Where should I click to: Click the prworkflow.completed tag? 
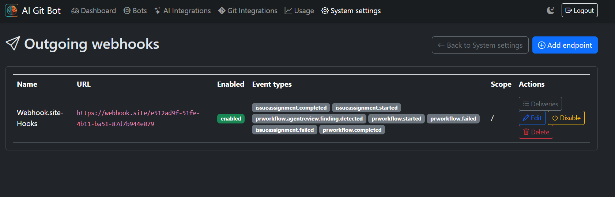pyautogui.click(x=352, y=130)
